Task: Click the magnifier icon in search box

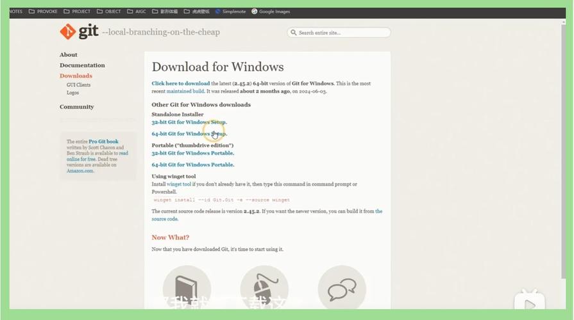Action: (x=293, y=33)
